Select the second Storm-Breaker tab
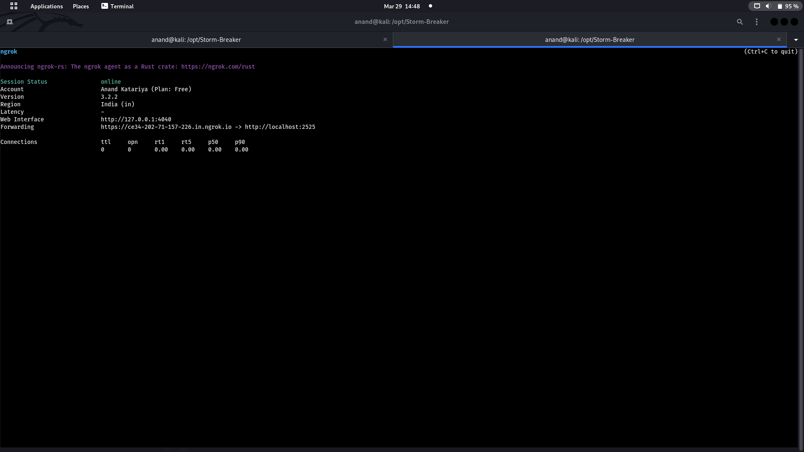 pos(590,40)
